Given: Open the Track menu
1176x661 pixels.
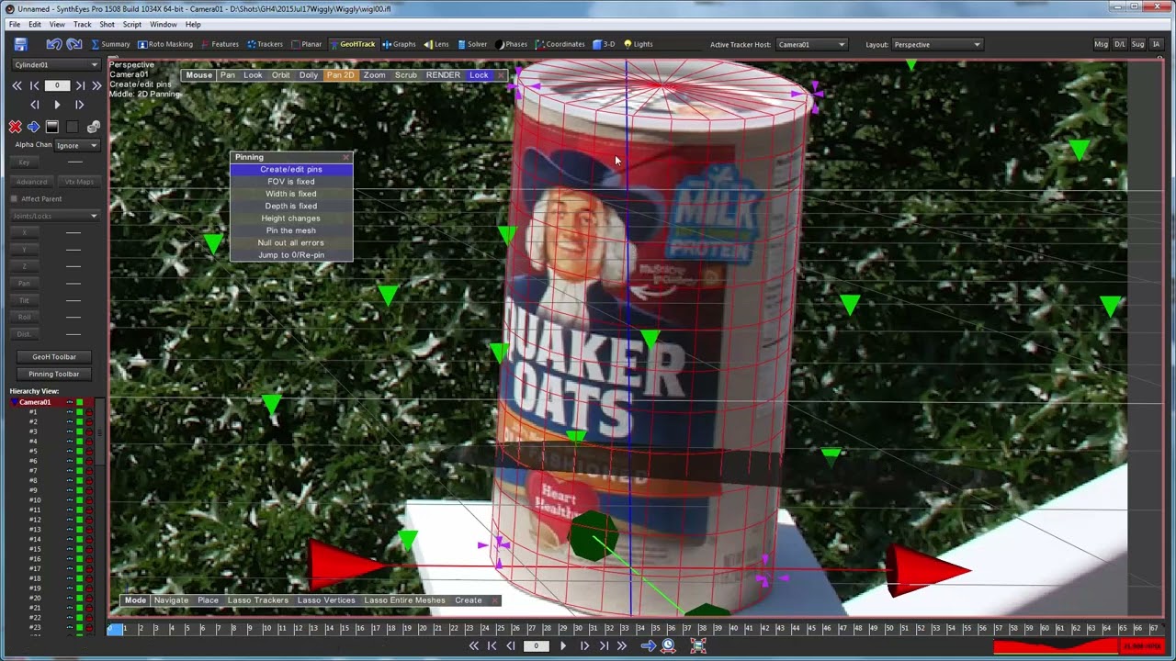Looking at the screenshot, I should (x=82, y=24).
